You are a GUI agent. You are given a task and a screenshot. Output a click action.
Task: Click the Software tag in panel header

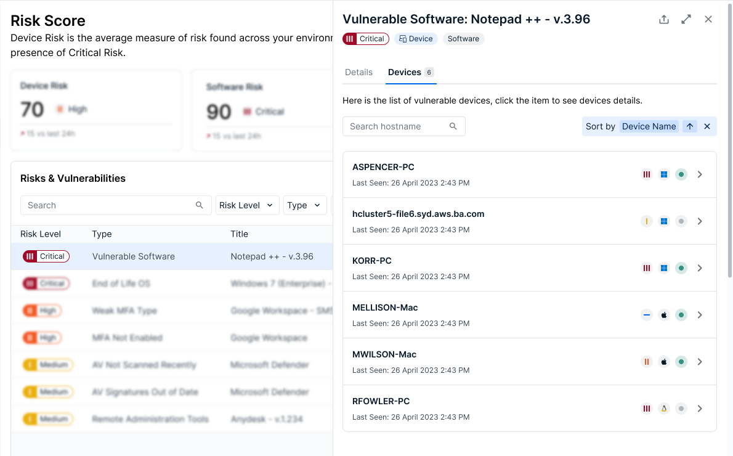tap(463, 39)
